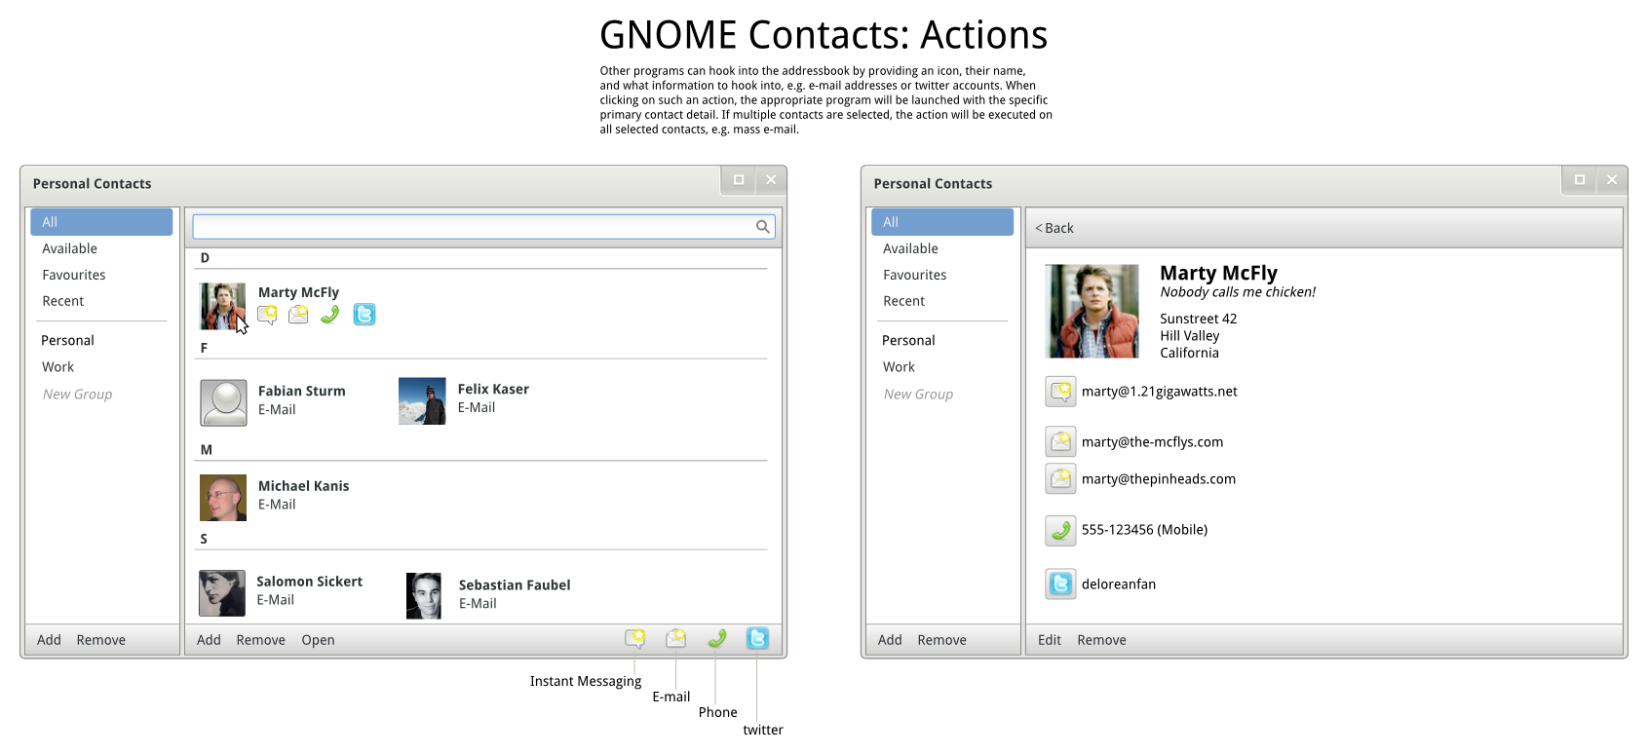The width and height of the screenshot is (1648, 754).
Task: Click Add under right window's group sidebar
Action: click(x=890, y=640)
